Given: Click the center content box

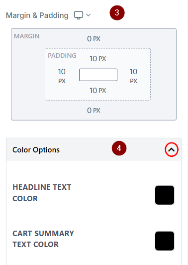Looking at the screenshot, I should click(98, 75).
